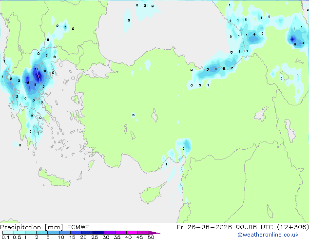Click the "ECMWF" model label
309x239 pixels.
pos(78,227)
